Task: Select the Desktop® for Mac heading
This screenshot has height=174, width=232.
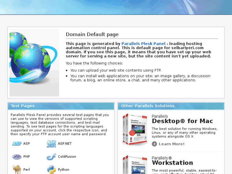Action: coord(182,121)
